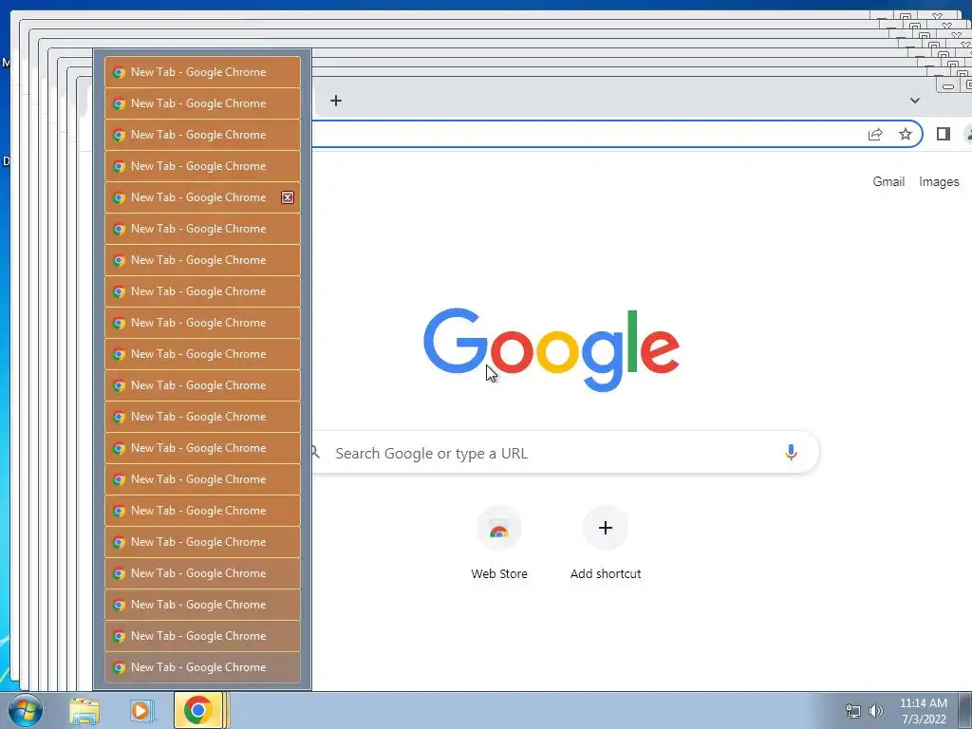Screen dimensions: 972x729
Task: Open the tab search chevron in title bar
Action: point(914,101)
